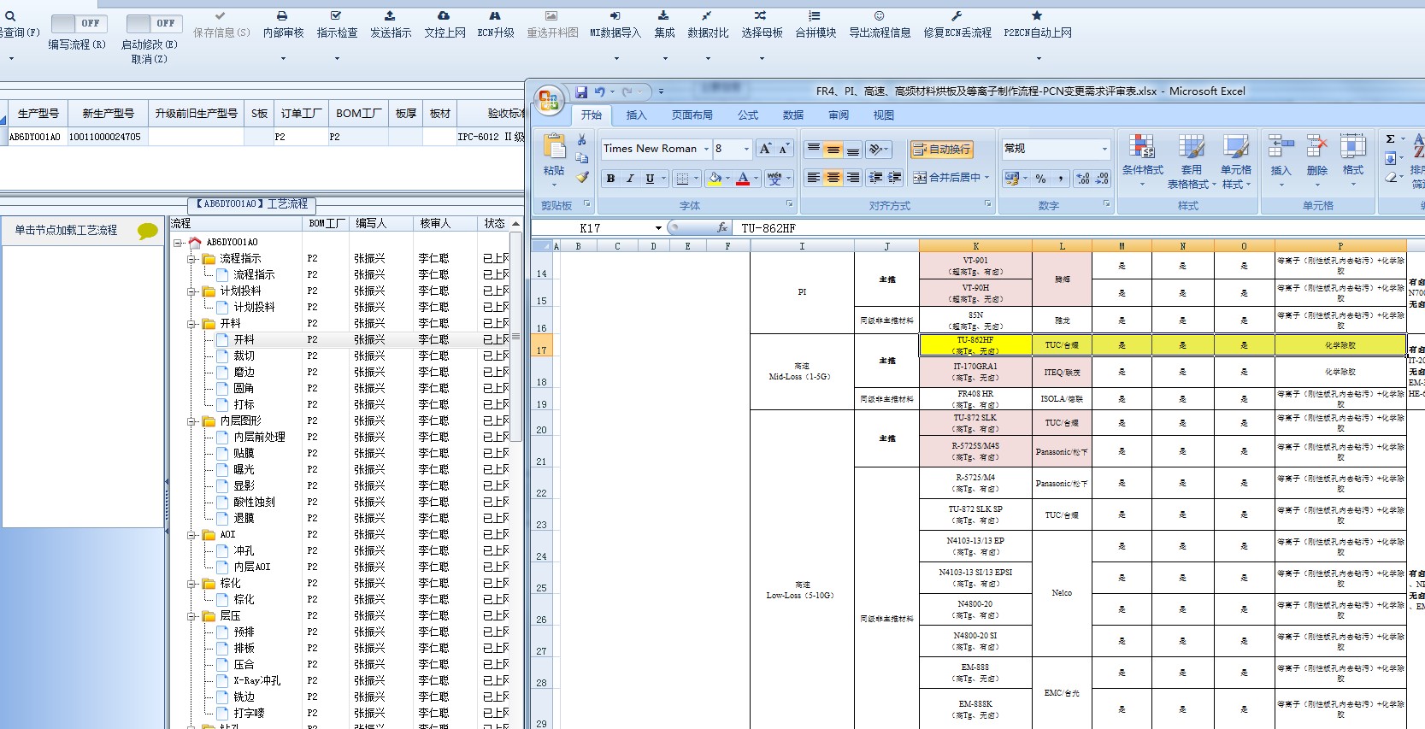Toggle 自动换行 wrap text
The height and width of the screenshot is (729, 1425).
click(x=941, y=150)
